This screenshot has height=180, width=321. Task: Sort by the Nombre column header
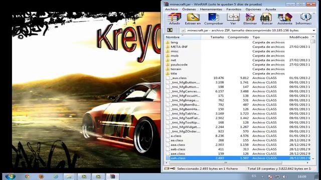183,37
